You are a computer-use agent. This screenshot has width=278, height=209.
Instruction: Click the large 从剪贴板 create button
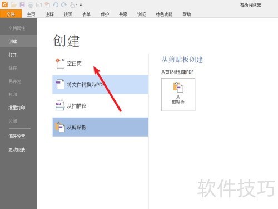(x=178, y=95)
